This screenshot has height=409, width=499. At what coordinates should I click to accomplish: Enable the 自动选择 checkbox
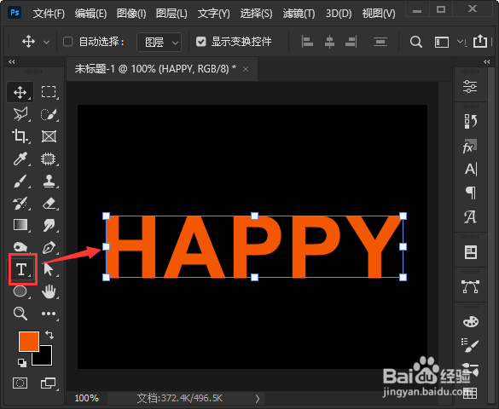point(67,42)
